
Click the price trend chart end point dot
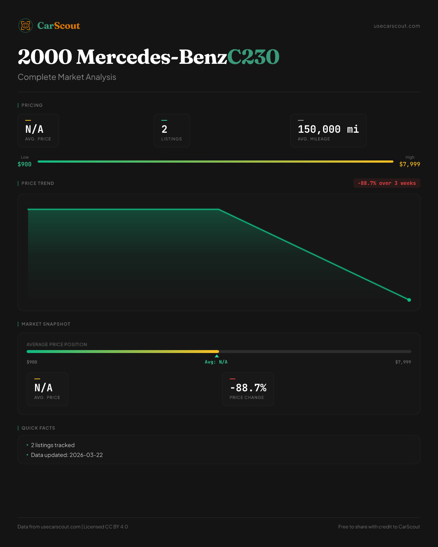click(409, 300)
